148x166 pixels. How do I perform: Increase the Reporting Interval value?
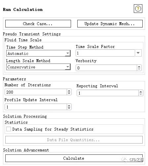tap(141, 92)
